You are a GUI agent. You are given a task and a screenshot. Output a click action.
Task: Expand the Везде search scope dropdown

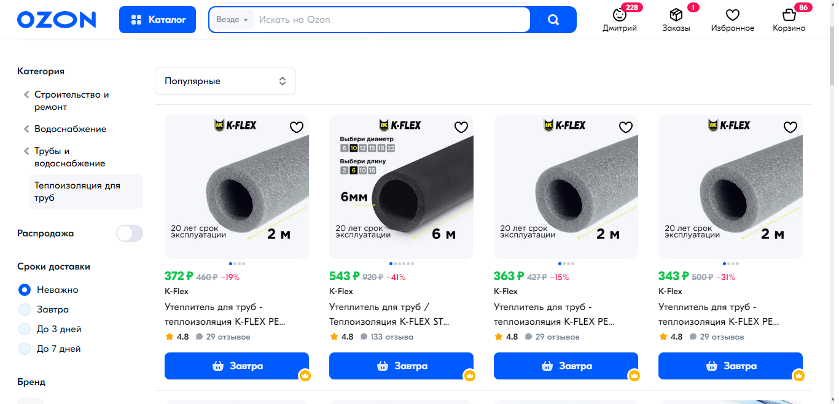coord(232,20)
